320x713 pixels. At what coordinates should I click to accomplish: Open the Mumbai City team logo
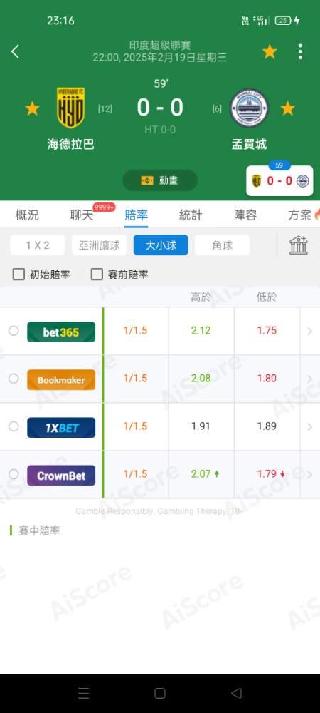pyautogui.click(x=248, y=108)
